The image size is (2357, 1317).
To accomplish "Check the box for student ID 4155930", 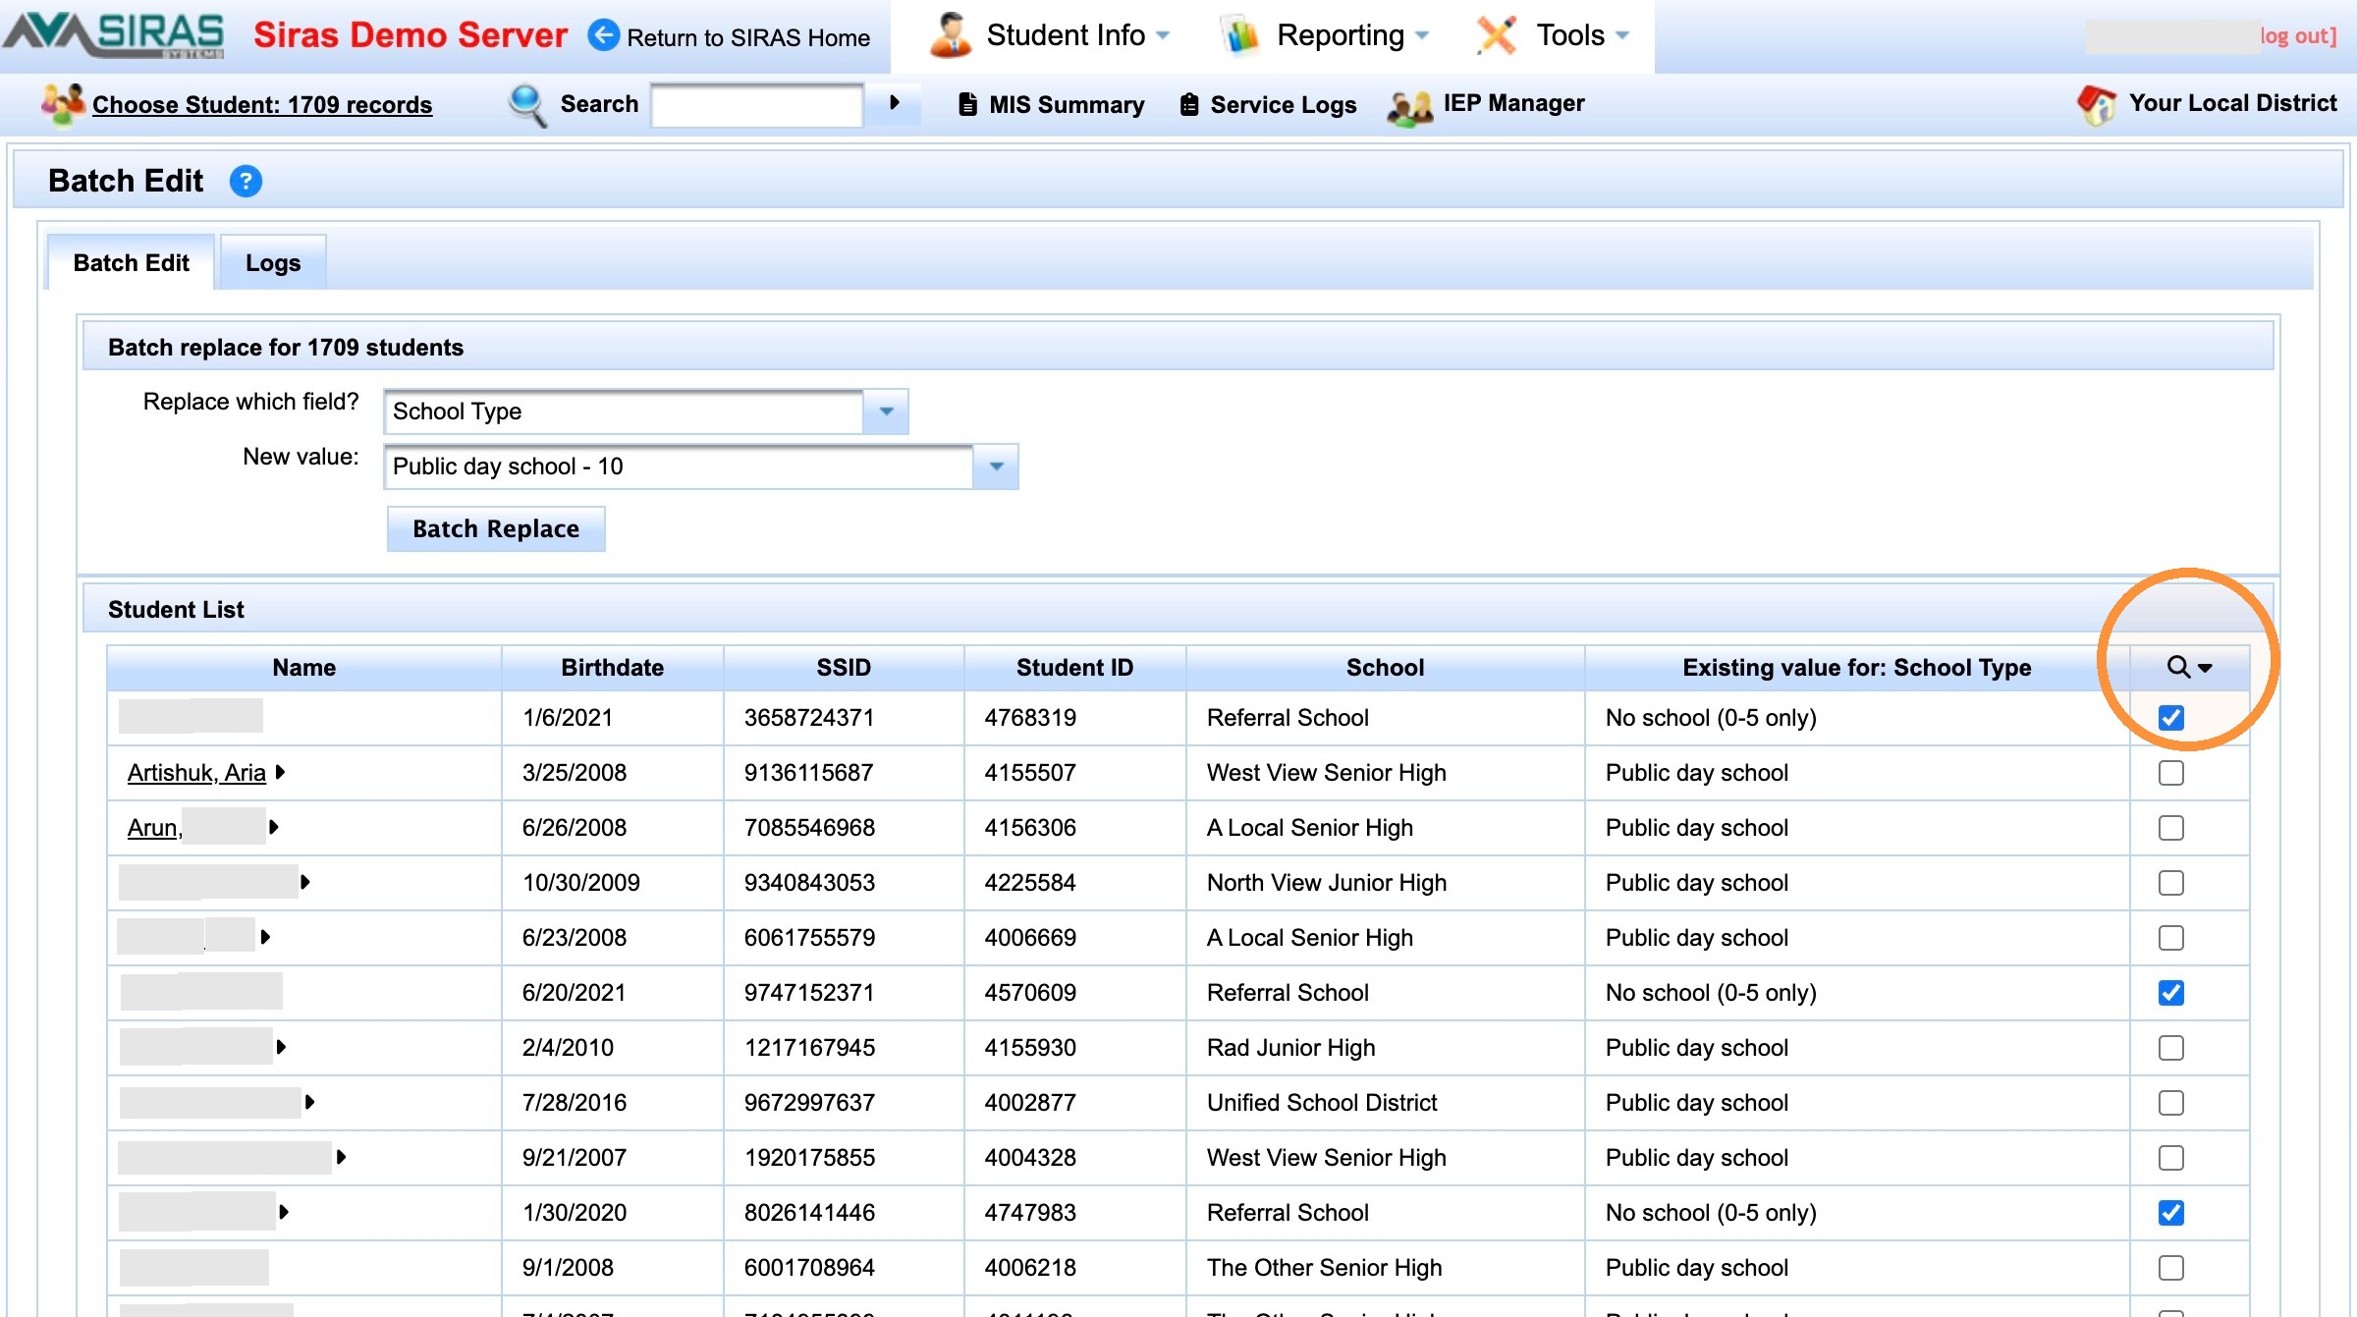I will [2171, 1048].
